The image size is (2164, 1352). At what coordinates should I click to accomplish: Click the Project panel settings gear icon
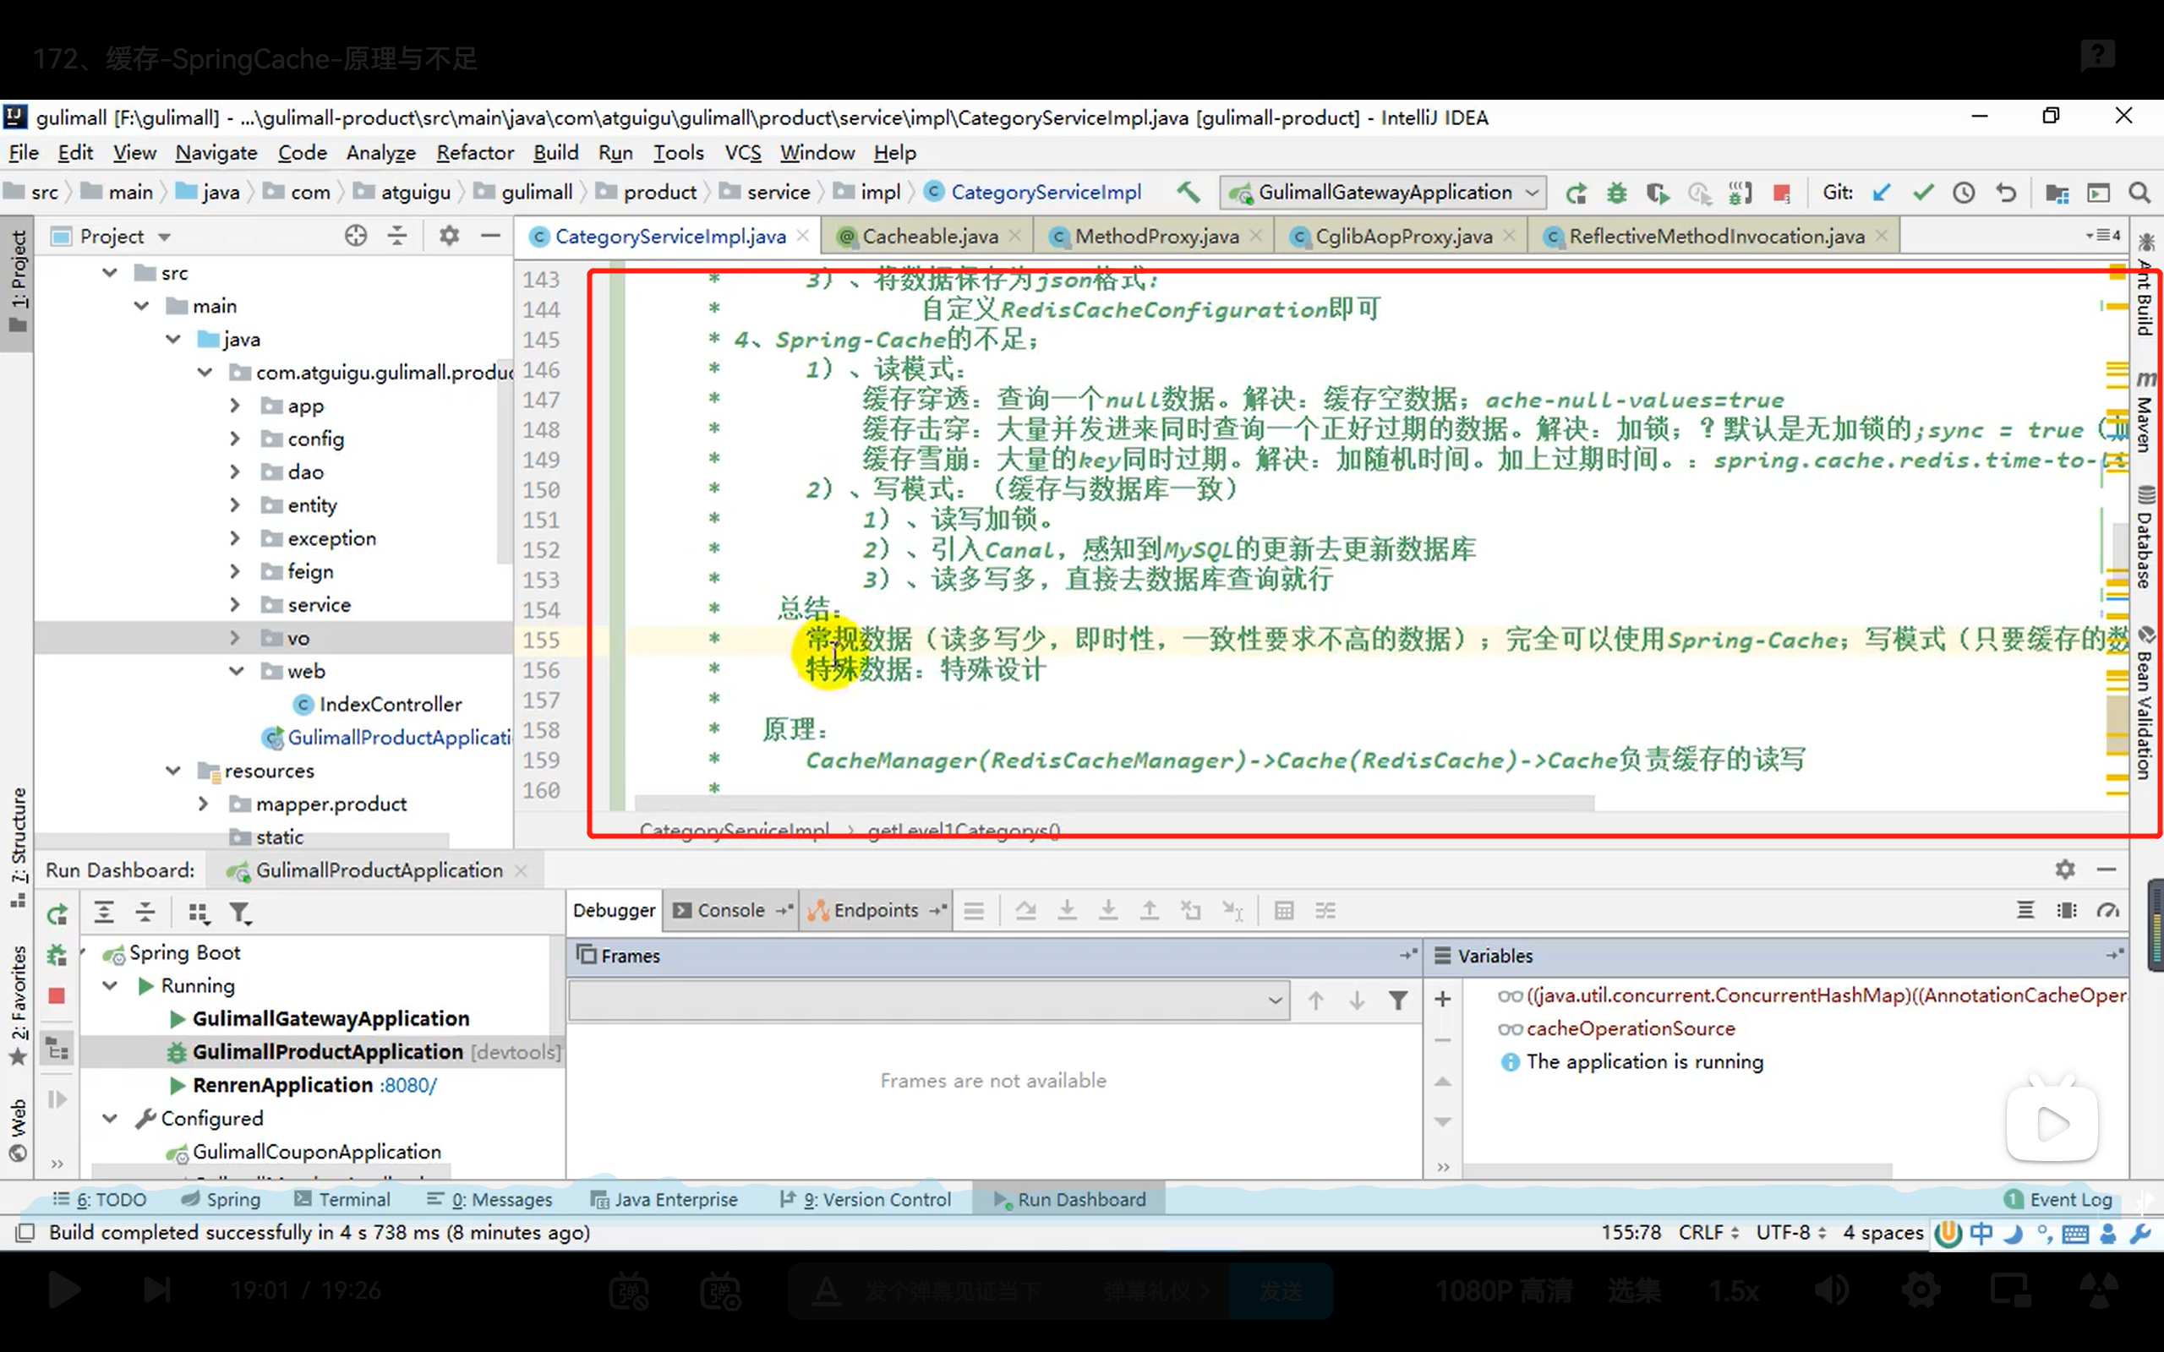449,236
